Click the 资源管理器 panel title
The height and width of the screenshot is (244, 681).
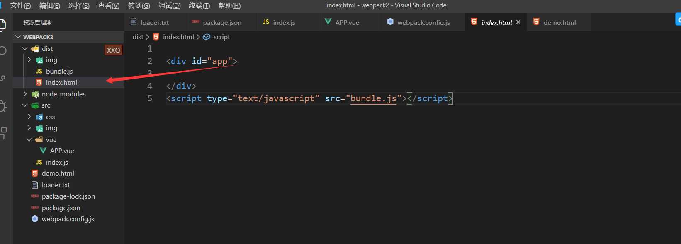click(37, 22)
